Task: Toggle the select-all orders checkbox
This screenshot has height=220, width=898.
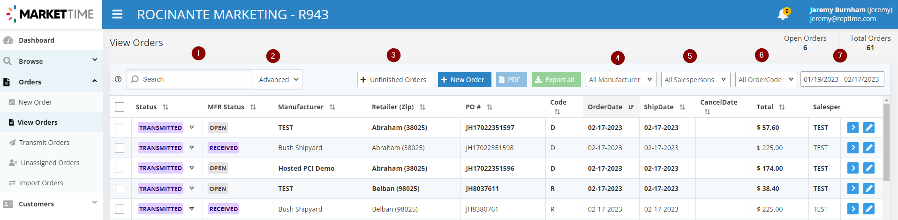Action: click(x=120, y=107)
